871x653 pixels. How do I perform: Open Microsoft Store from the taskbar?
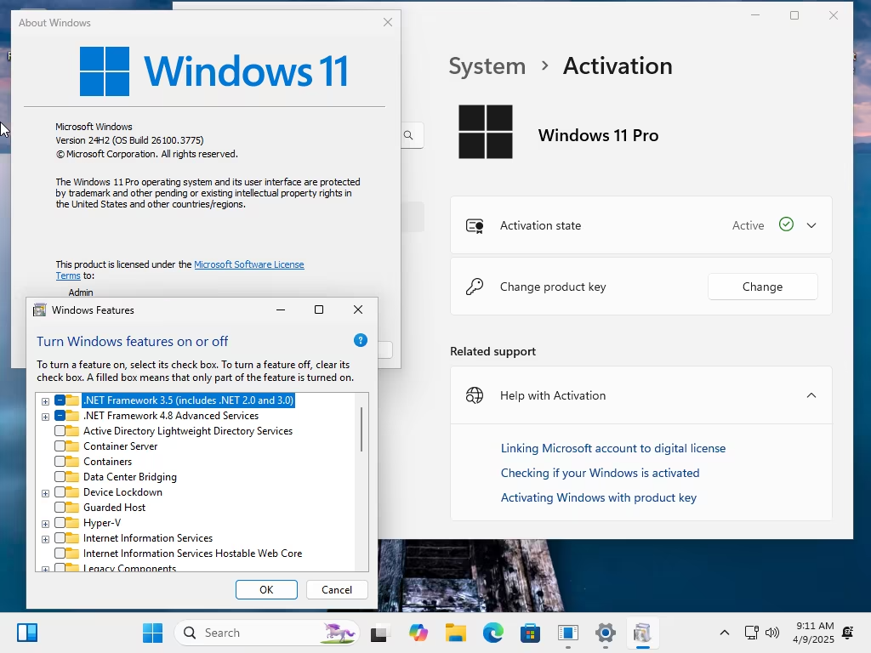tap(531, 633)
